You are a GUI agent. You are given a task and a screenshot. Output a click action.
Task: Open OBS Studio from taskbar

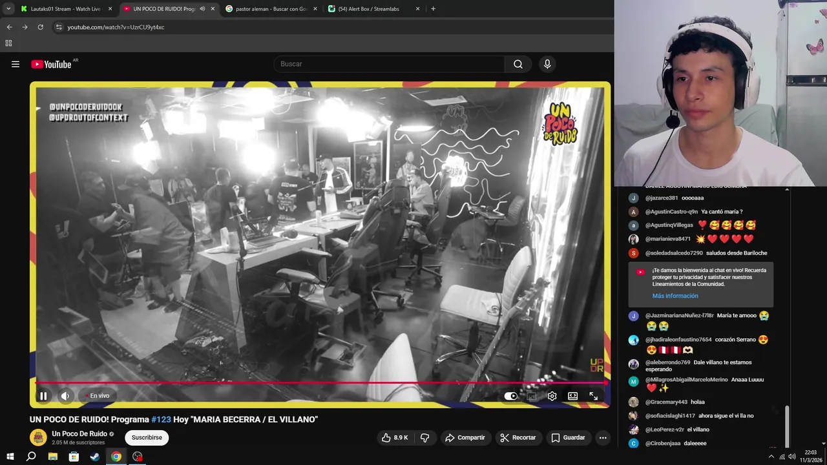[137, 457]
